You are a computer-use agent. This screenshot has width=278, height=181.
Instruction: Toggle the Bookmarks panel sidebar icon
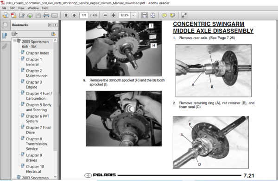tap(5, 36)
